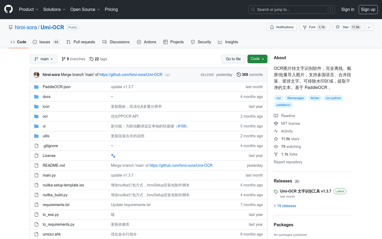The height and width of the screenshot is (239, 382).
Task: Open the Product menu
Action: tap(29, 9)
